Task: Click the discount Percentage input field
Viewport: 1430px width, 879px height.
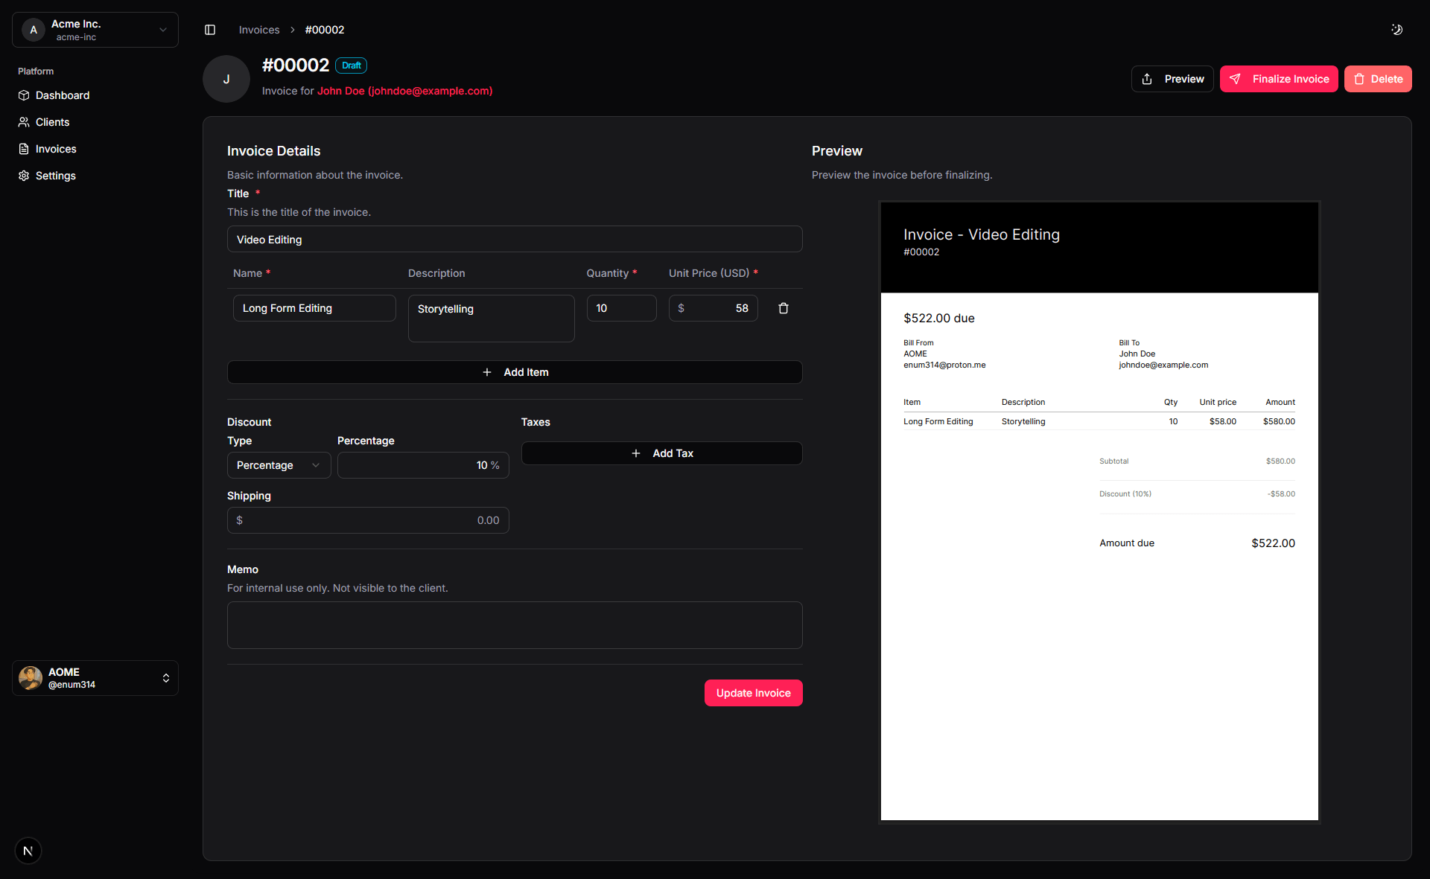Action: [423, 465]
